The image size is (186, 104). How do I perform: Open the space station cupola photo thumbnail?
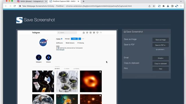pos(43,81)
